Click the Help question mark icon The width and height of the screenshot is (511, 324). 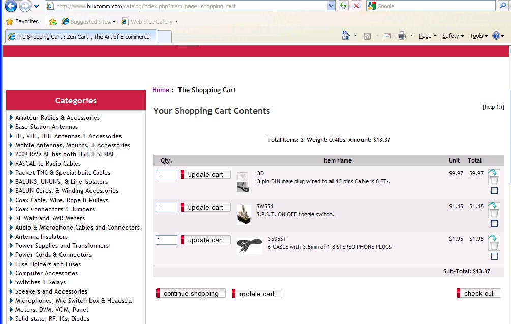(x=496, y=36)
